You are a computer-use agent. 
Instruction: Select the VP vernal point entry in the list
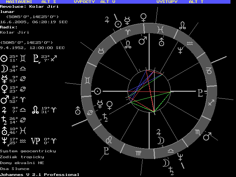(x=35, y=140)
